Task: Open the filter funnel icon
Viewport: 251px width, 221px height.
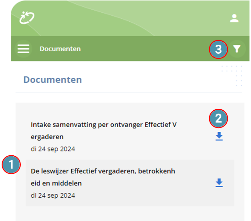Action: click(237, 49)
